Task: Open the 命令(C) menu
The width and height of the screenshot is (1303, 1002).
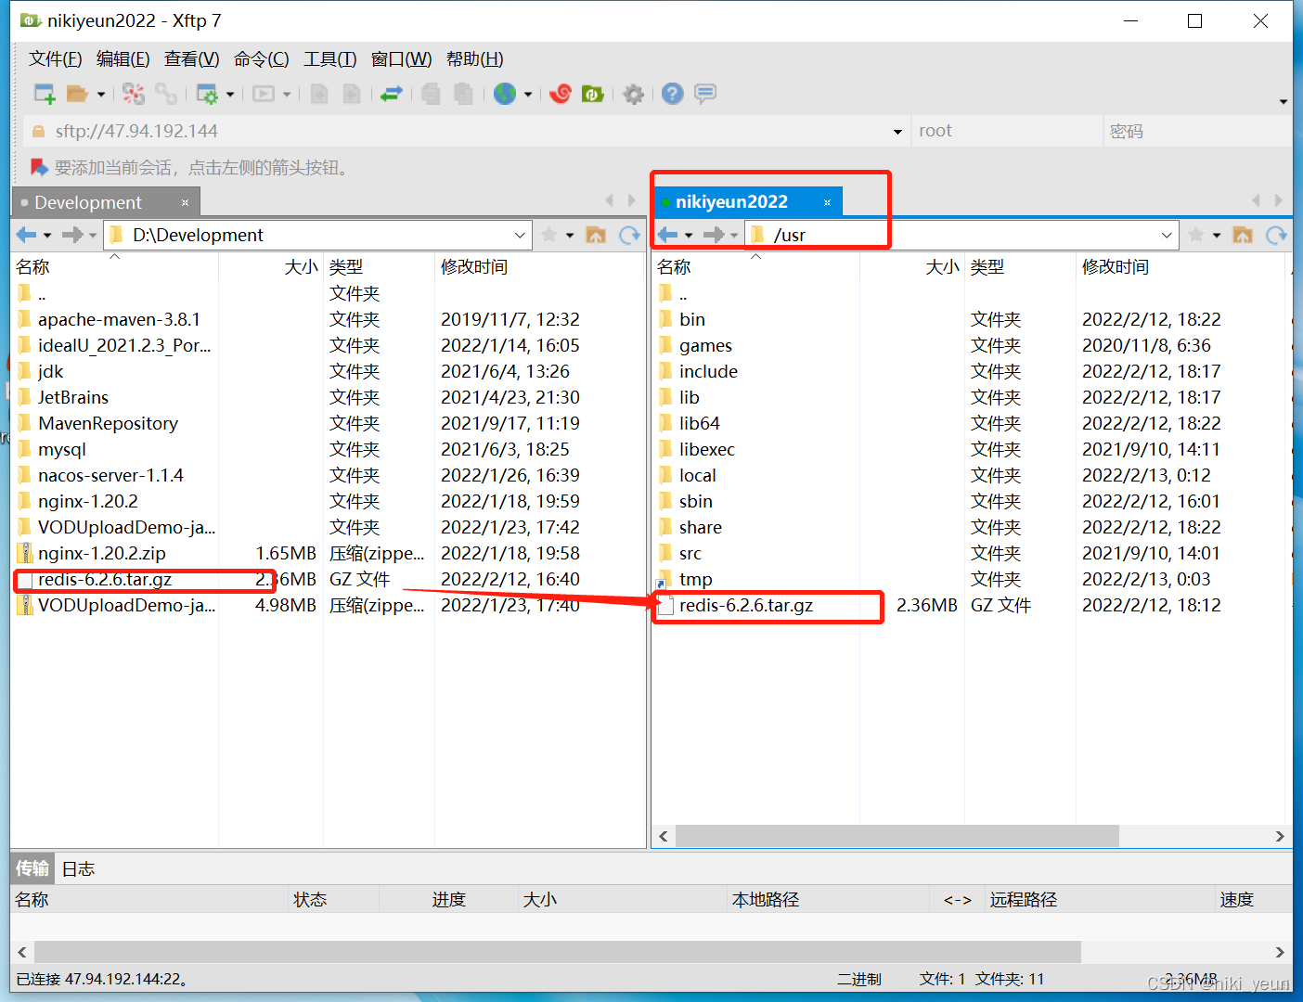Action: point(262,59)
